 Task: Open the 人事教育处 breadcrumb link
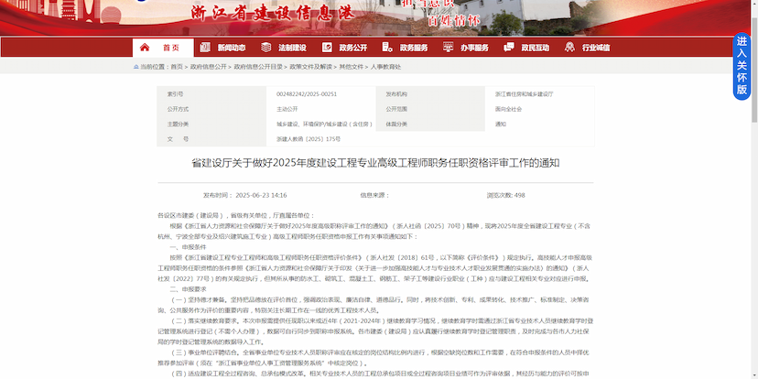pos(385,67)
